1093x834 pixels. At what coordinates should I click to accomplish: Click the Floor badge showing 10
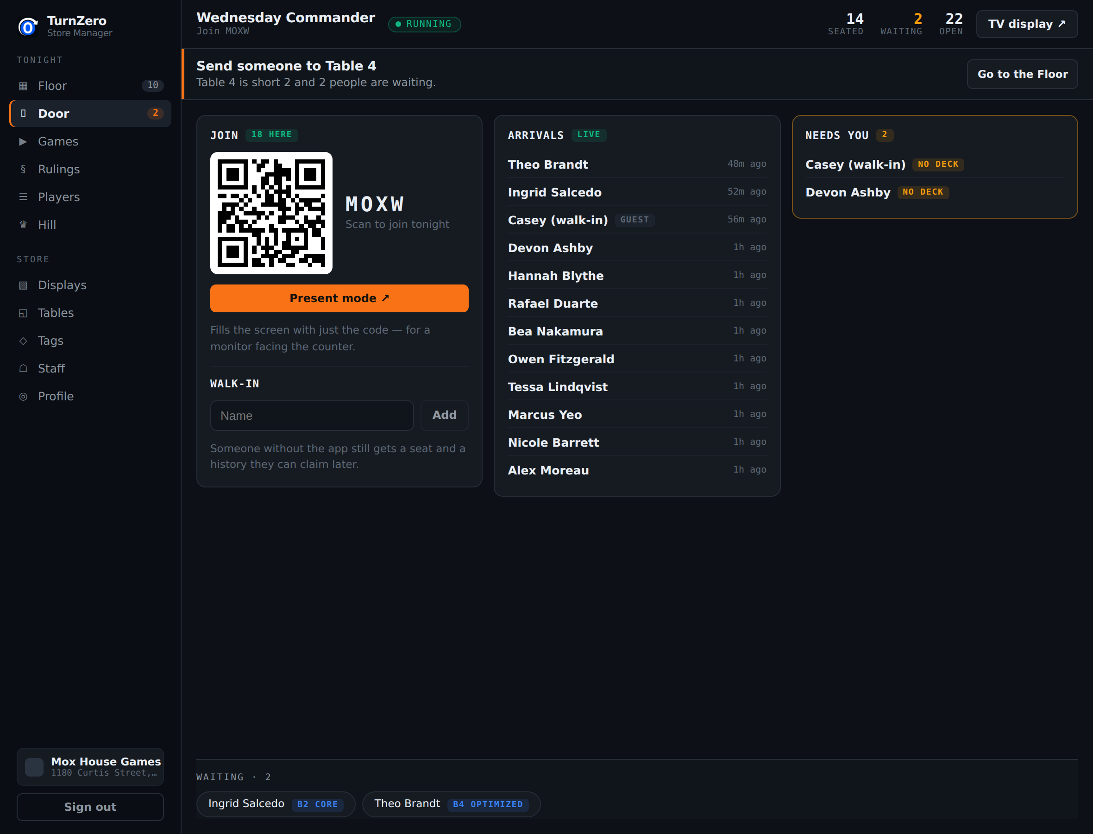(x=152, y=85)
